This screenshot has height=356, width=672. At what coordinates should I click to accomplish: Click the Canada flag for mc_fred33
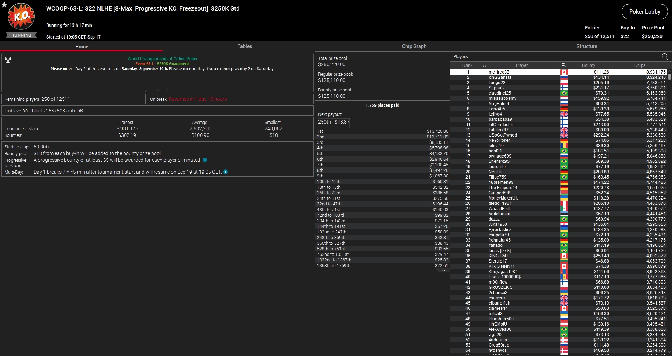click(564, 72)
